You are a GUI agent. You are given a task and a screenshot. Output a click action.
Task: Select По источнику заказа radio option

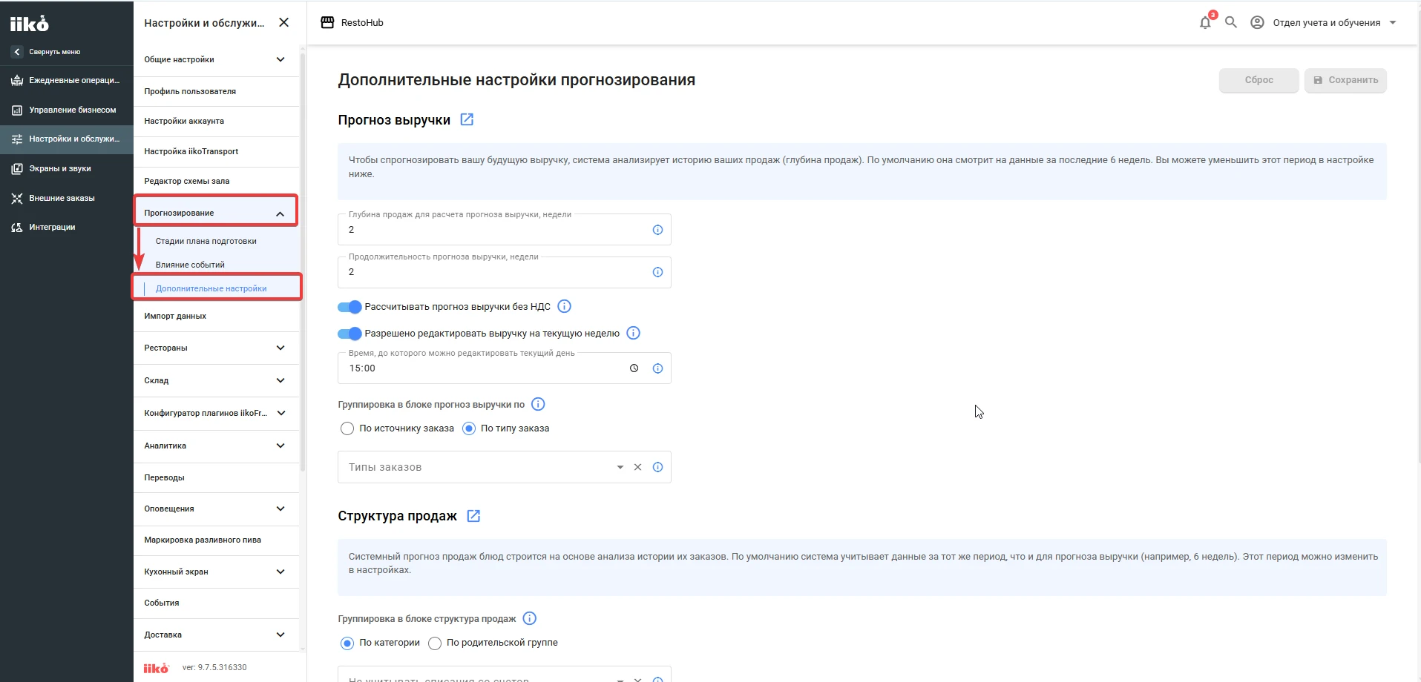pyautogui.click(x=347, y=428)
